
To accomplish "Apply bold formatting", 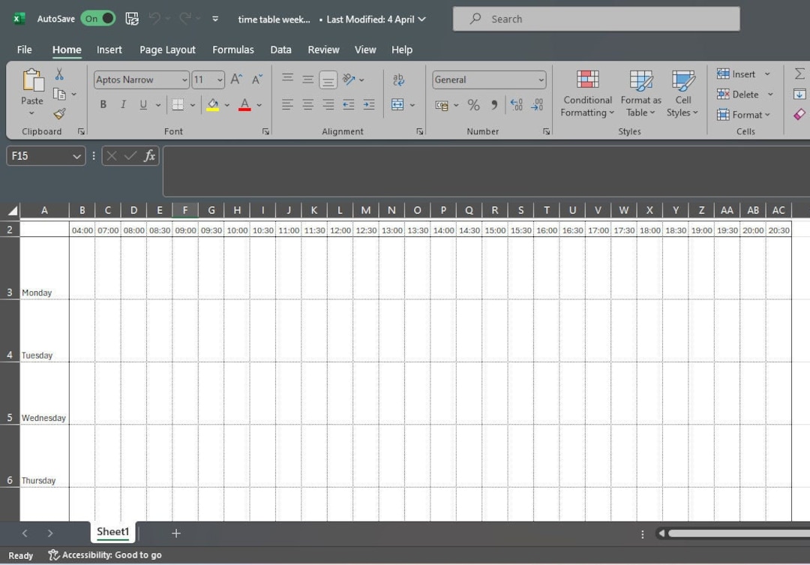I will pyautogui.click(x=103, y=104).
